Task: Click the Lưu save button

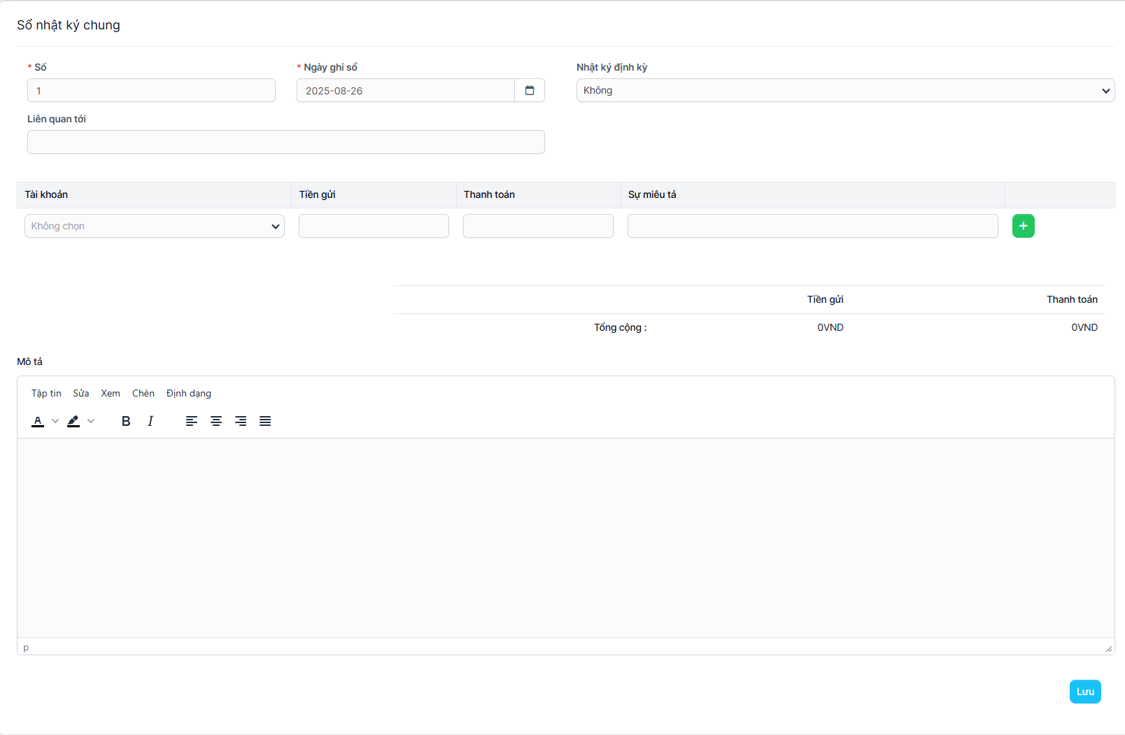Action: 1084,692
